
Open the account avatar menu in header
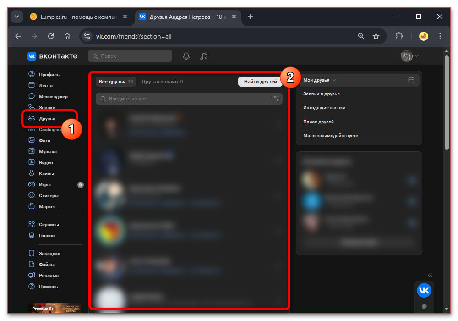point(409,56)
